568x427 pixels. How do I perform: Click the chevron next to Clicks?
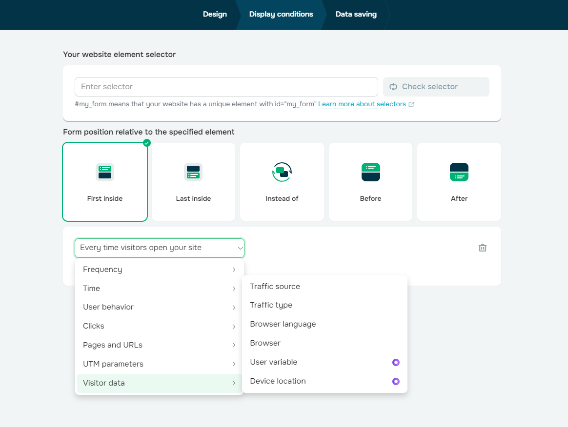pyautogui.click(x=234, y=327)
